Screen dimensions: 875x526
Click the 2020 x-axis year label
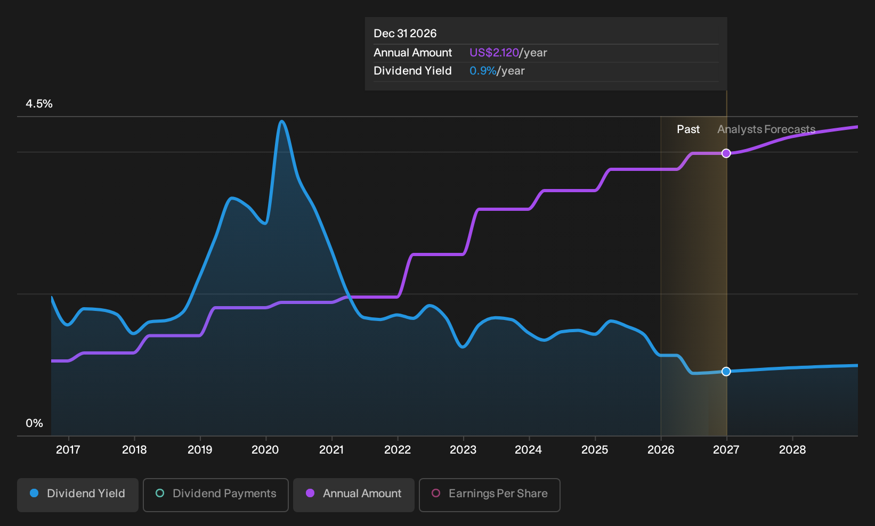(x=265, y=450)
